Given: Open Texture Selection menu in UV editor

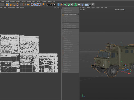Looking at the screenshot, I should pyautogui.click(x=11, y=8).
